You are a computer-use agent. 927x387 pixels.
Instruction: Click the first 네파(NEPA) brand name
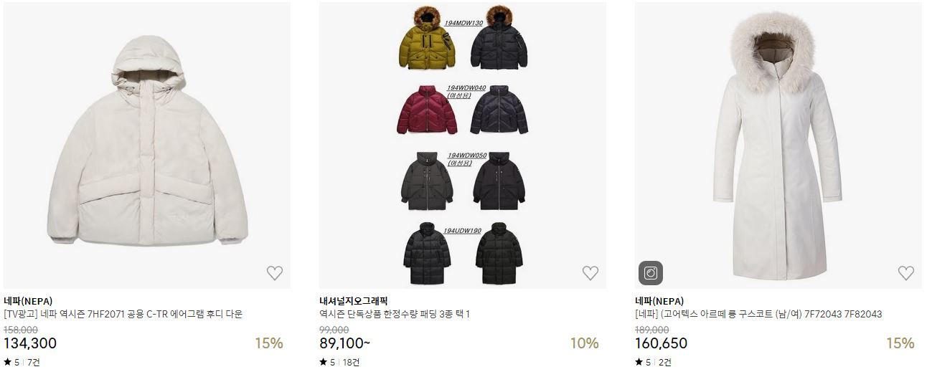(28, 301)
